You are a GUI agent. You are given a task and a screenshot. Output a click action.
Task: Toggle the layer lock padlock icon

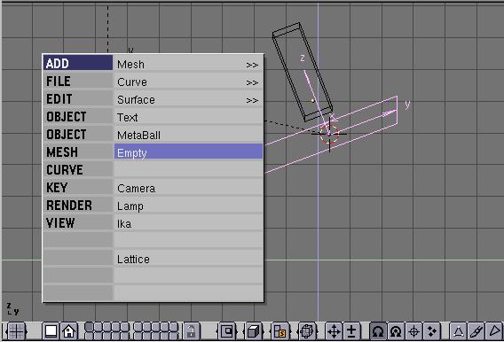pyautogui.click(x=192, y=330)
